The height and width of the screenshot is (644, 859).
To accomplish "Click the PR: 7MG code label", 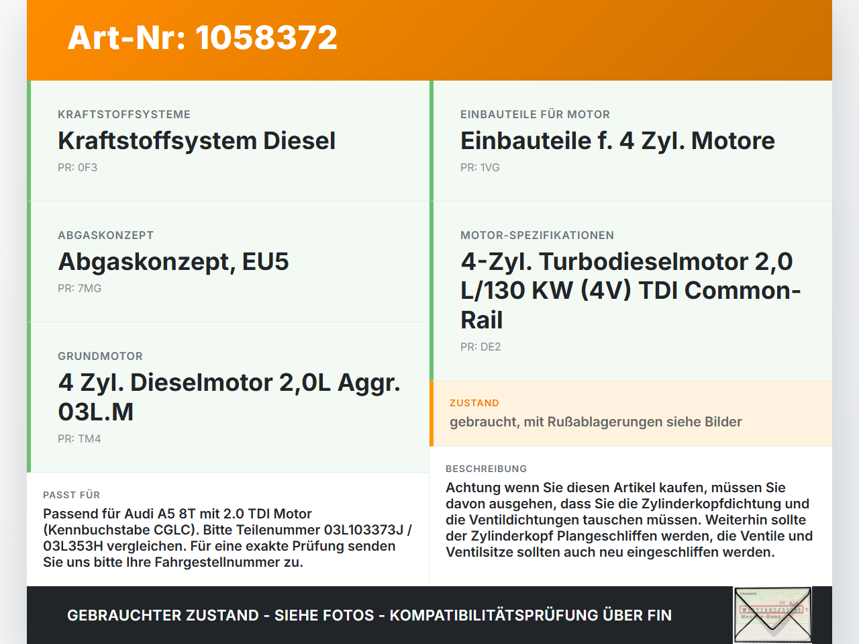I will click(80, 288).
